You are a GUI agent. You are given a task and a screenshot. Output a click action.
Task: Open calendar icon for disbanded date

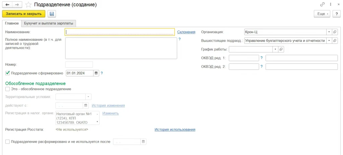(143, 142)
